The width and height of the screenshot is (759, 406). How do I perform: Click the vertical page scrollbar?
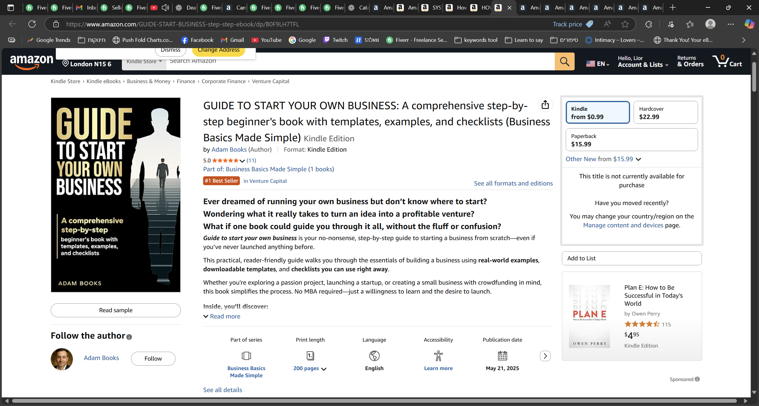(754, 77)
